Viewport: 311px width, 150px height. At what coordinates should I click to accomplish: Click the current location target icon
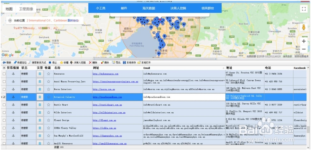[10, 21]
